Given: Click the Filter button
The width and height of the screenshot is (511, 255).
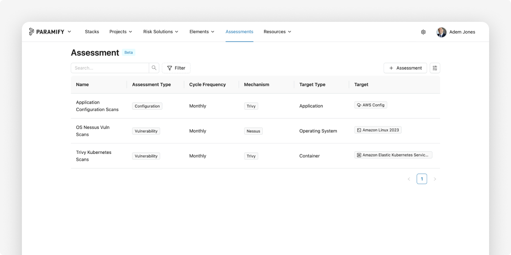Looking at the screenshot, I should coord(176,68).
